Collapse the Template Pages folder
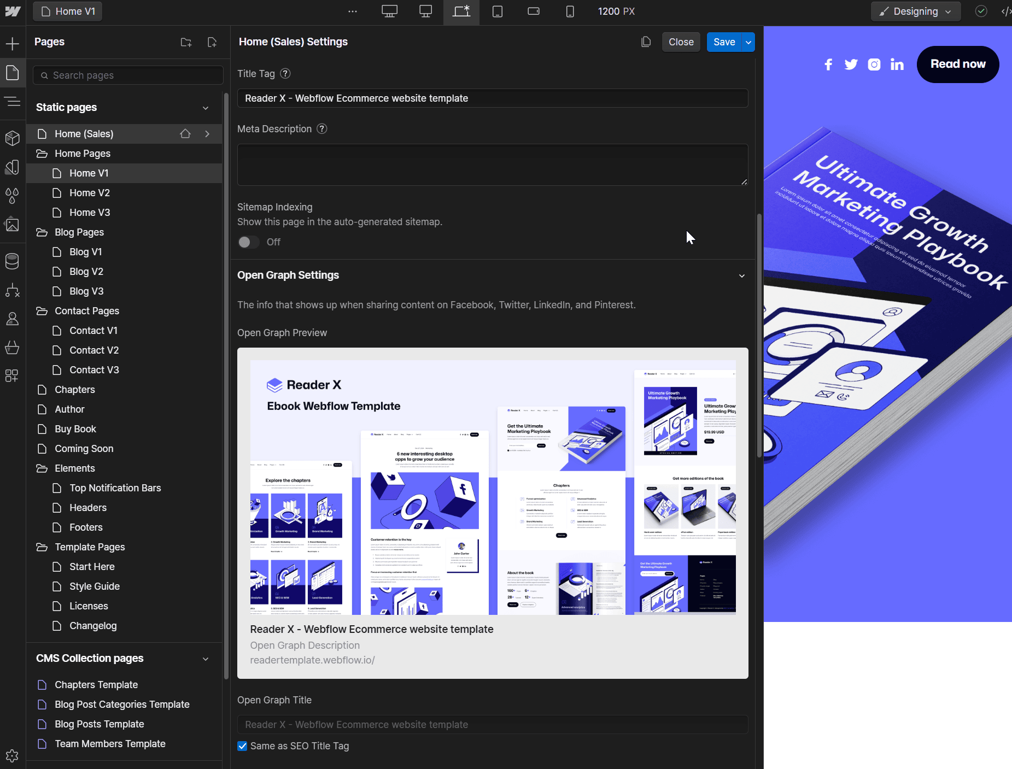The height and width of the screenshot is (769, 1012). click(x=42, y=547)
